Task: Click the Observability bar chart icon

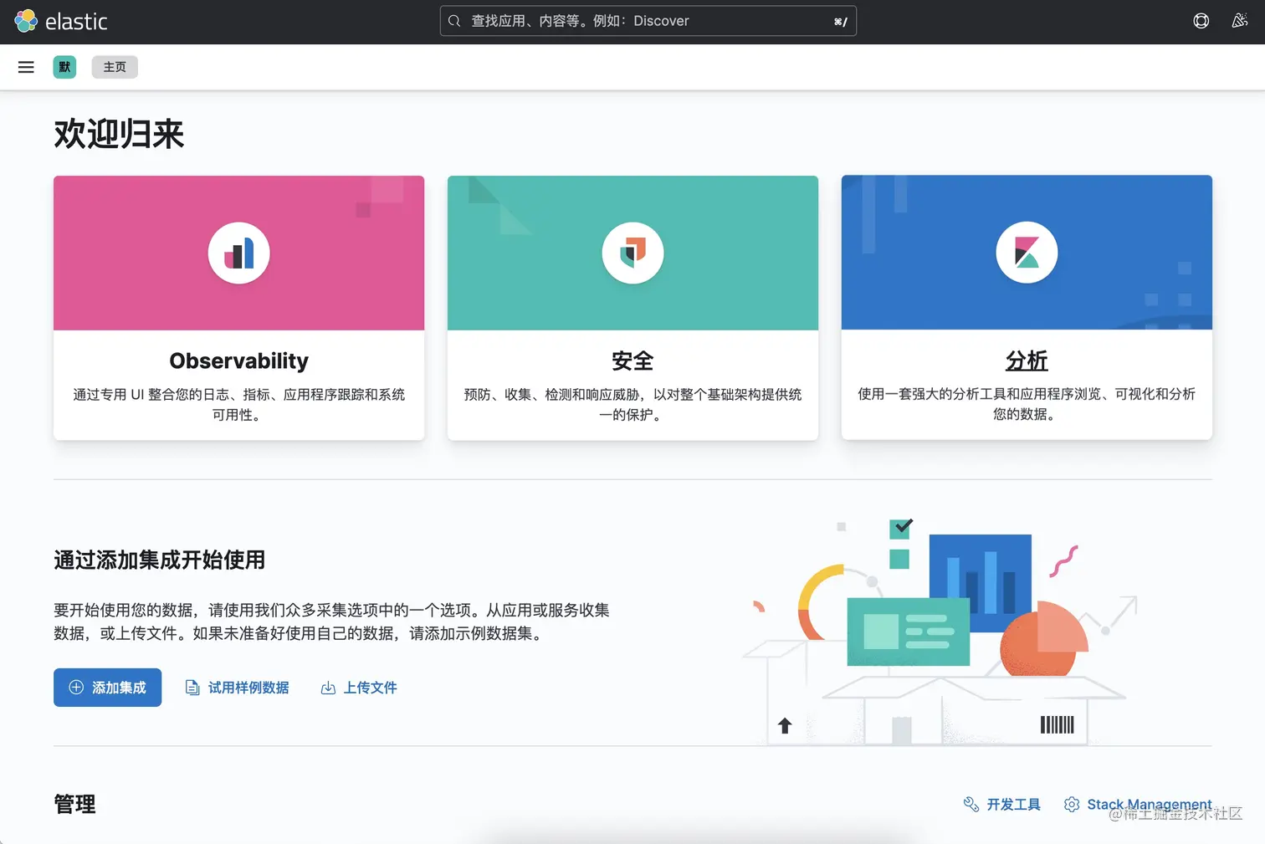Action: point(239,253)
